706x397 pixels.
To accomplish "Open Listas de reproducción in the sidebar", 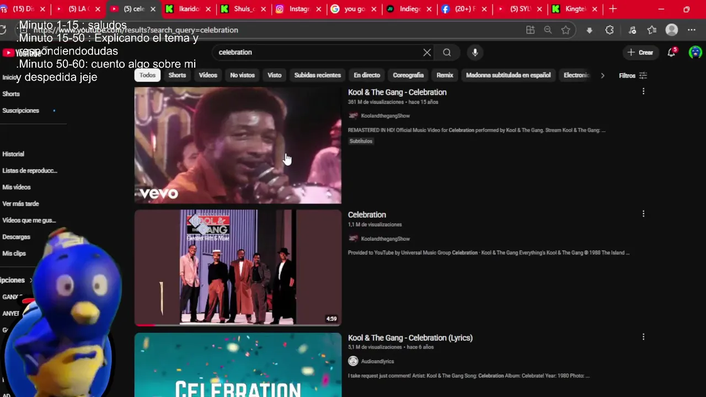I will coord(30,170).
